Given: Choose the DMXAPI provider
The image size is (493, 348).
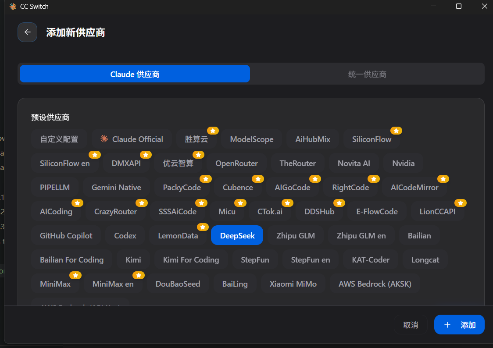Looking at the screenshot, I should 126,163.
